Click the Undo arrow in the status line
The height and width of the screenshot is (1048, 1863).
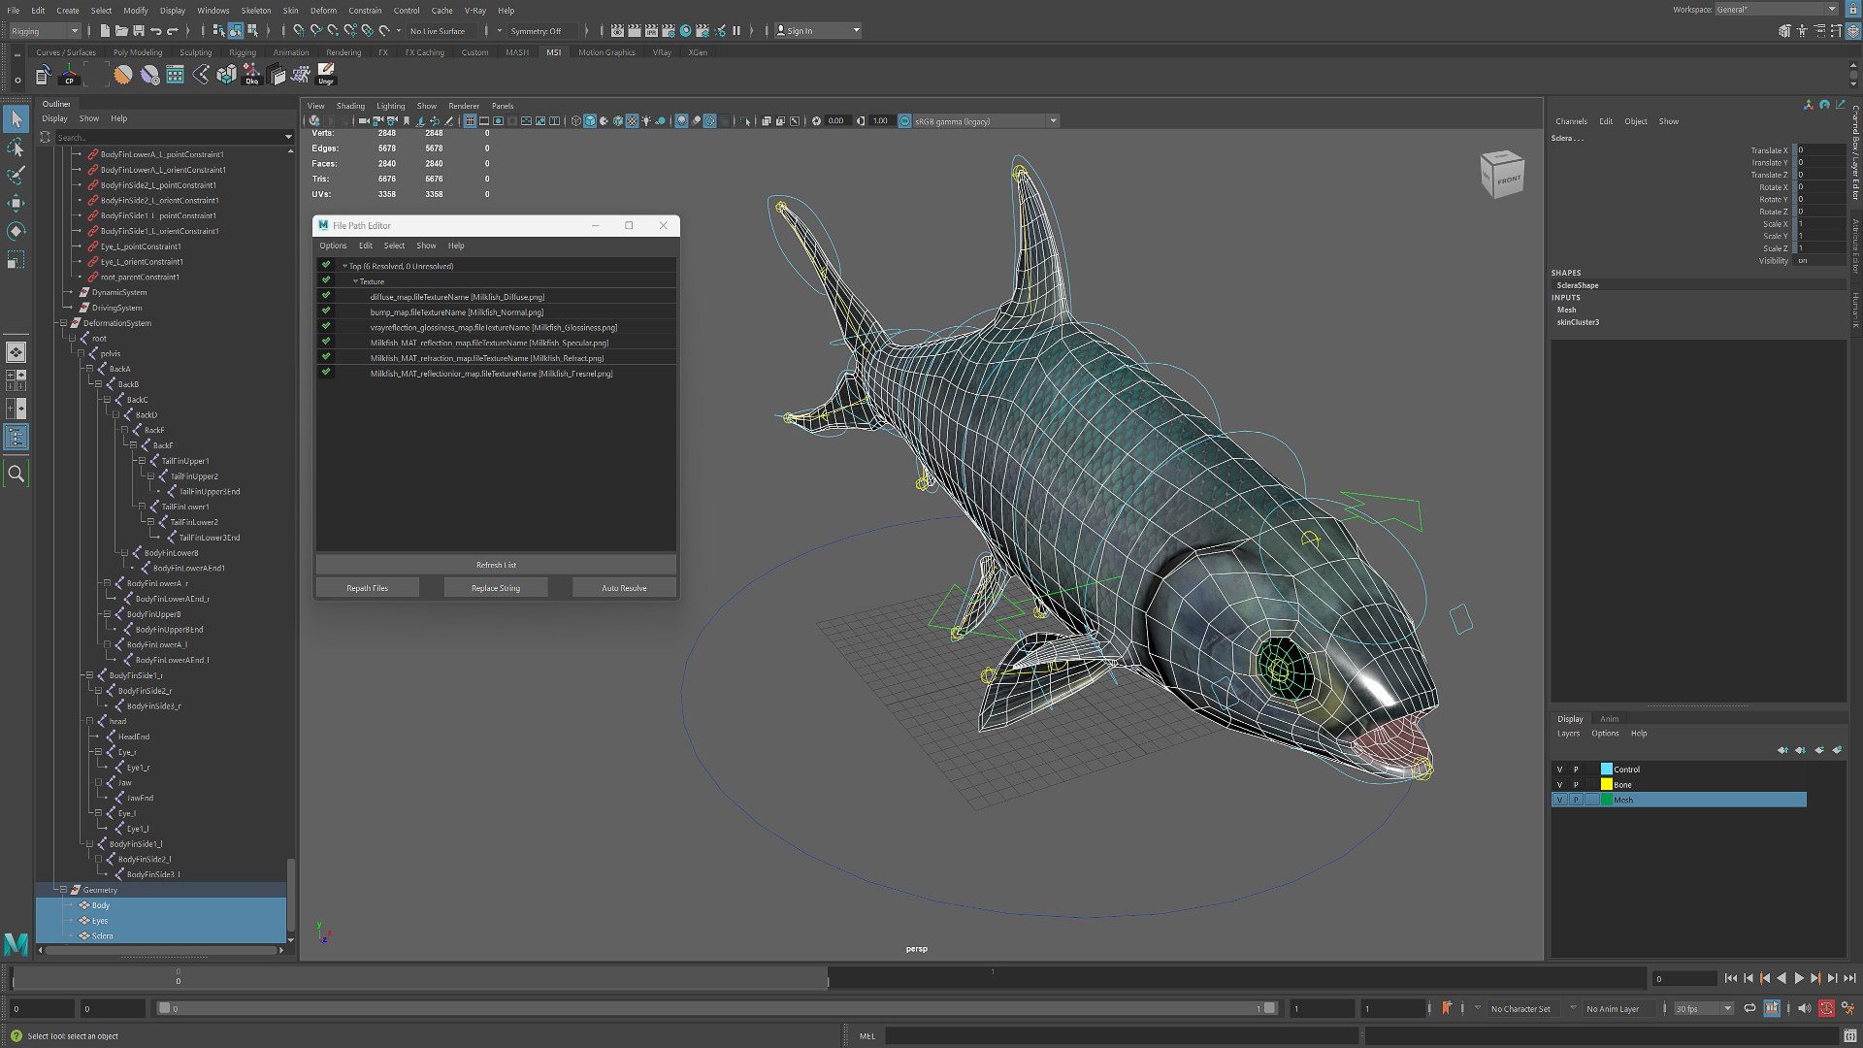[x=155, y=30]
